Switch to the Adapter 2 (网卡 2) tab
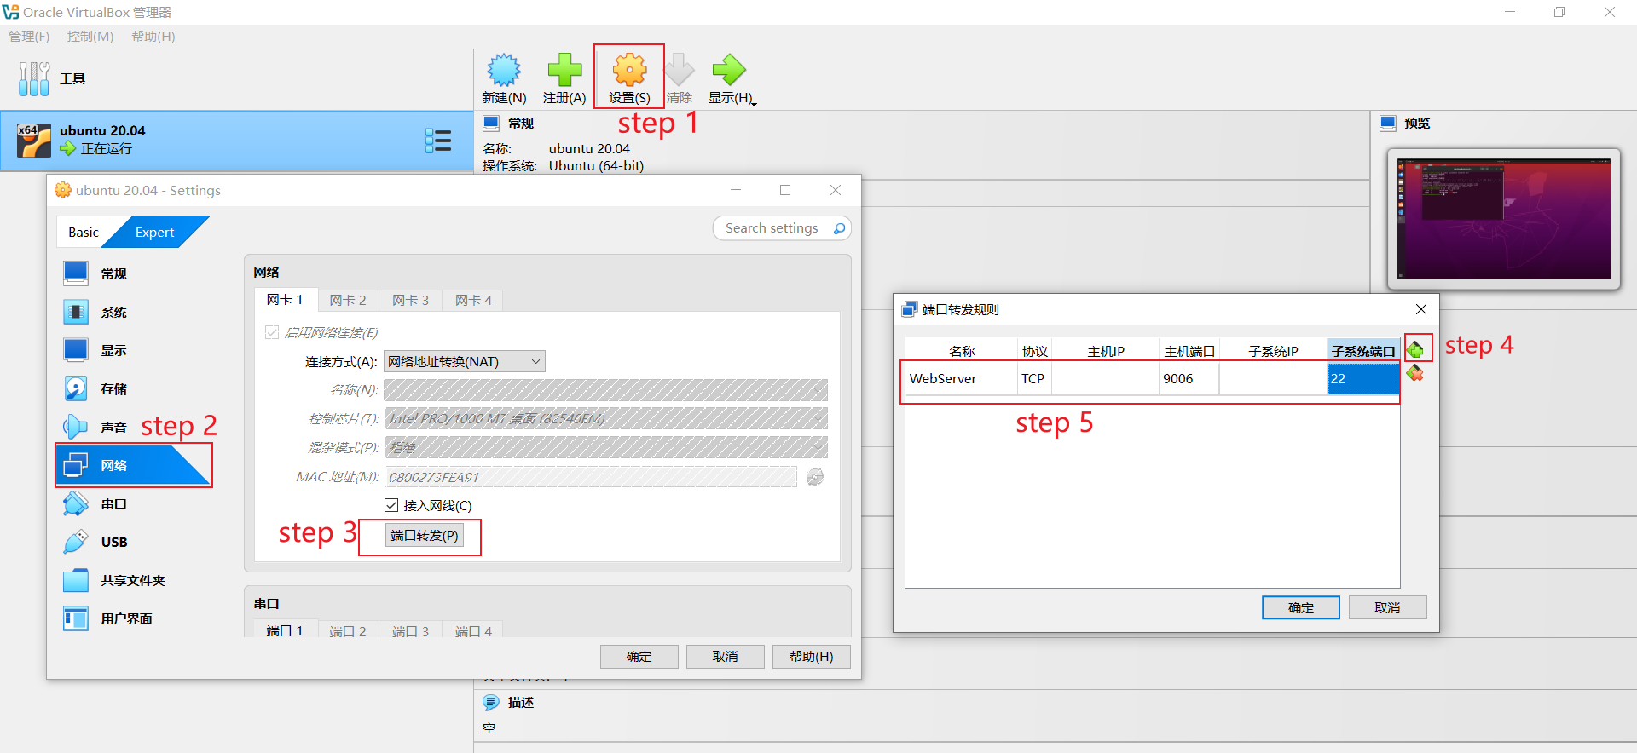The width and height of the screenshot is (1637, 753). (x=348, y=300)
